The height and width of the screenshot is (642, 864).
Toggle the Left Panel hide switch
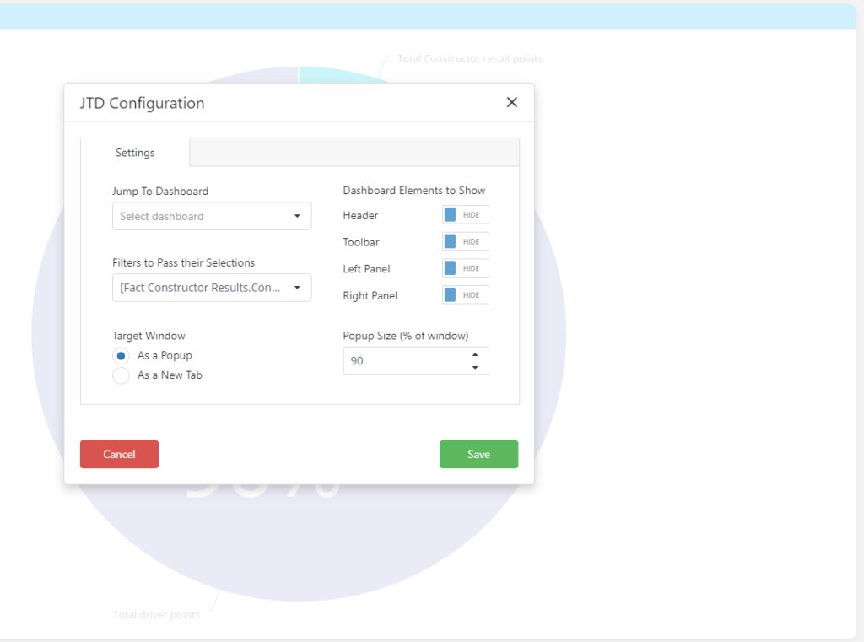pos(465,267)
